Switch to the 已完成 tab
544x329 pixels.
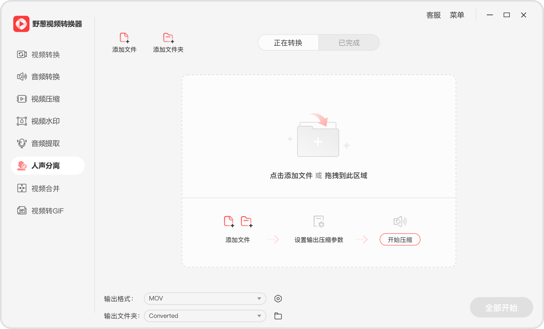coord(349,43)
